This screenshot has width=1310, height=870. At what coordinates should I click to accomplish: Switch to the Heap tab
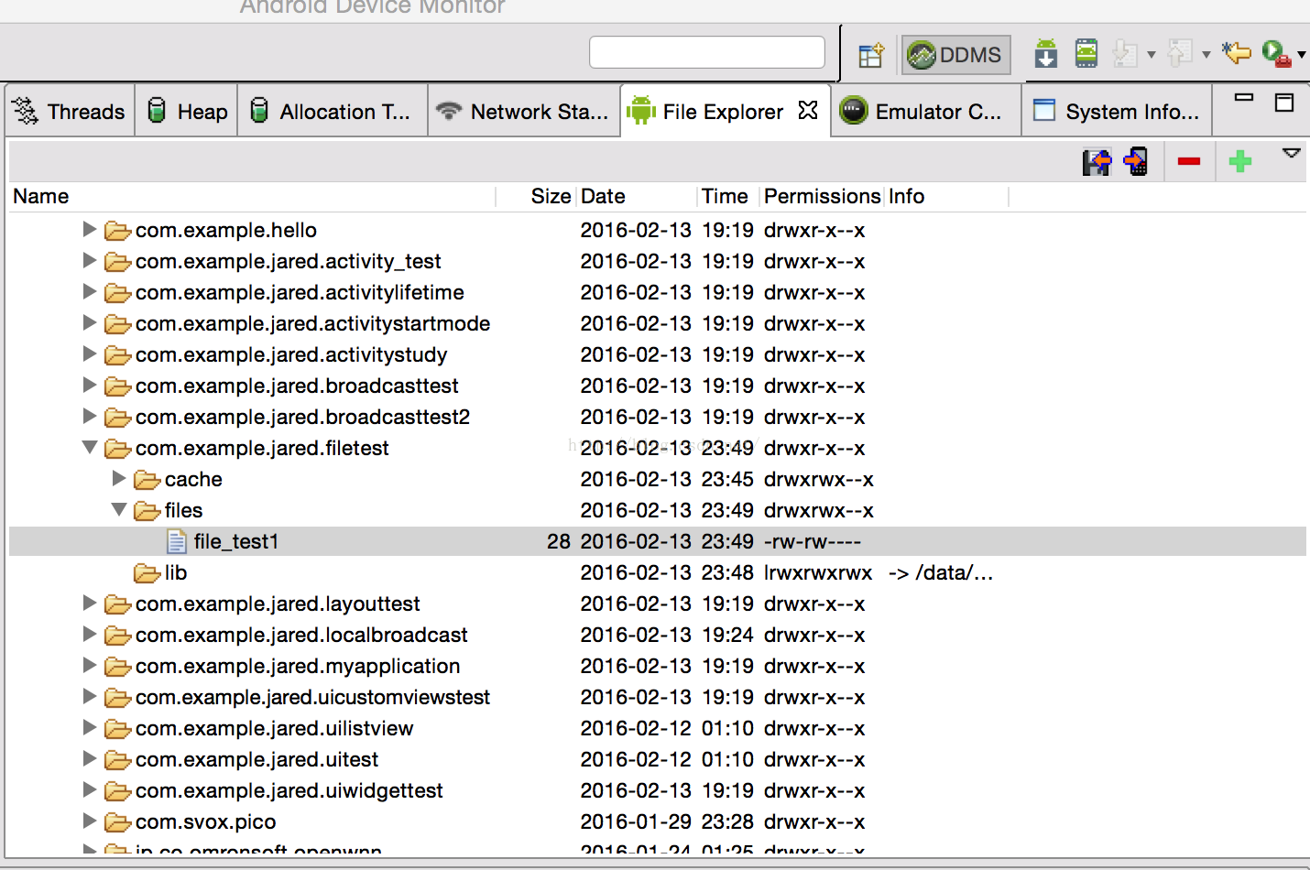(187, 112)
